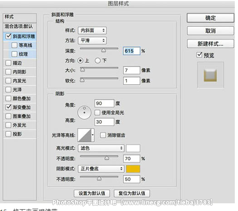Click 复位为默认值 button

coord(132,193)
